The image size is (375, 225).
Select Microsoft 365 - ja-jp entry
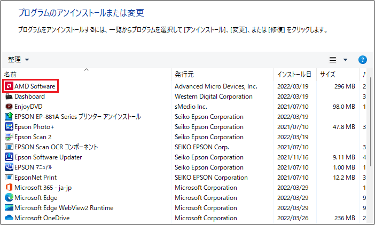43,188
